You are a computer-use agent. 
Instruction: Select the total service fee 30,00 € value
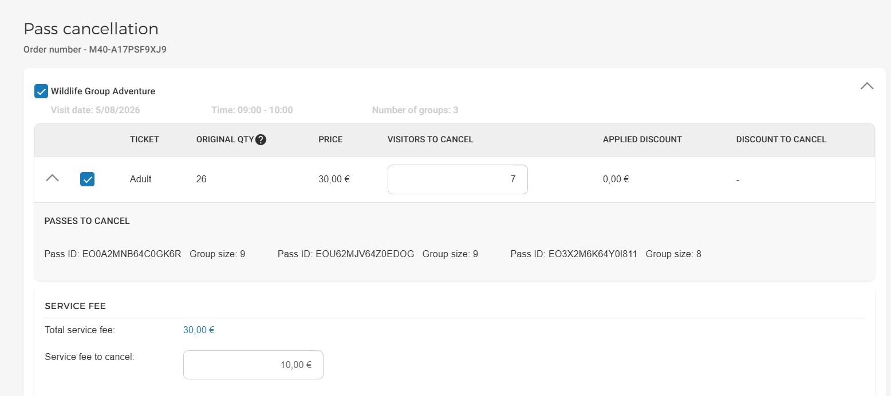point(199,330)
